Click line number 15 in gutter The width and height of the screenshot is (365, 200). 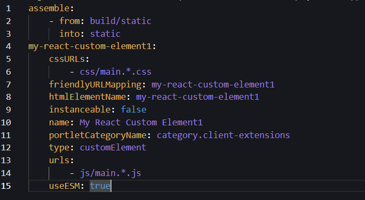tap(6, 186)
